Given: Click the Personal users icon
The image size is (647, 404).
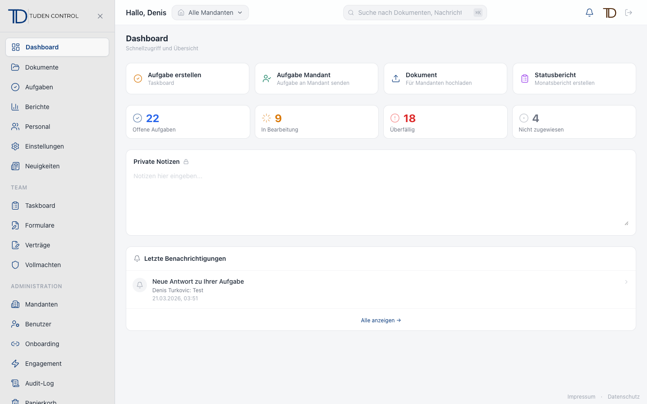Looking at the screenshot, I should pyautogui.click(x=15, y=127).
